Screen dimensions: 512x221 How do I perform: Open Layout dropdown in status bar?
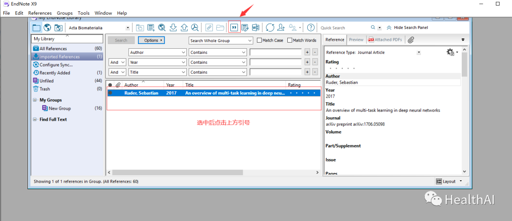[x=449, y=181]
